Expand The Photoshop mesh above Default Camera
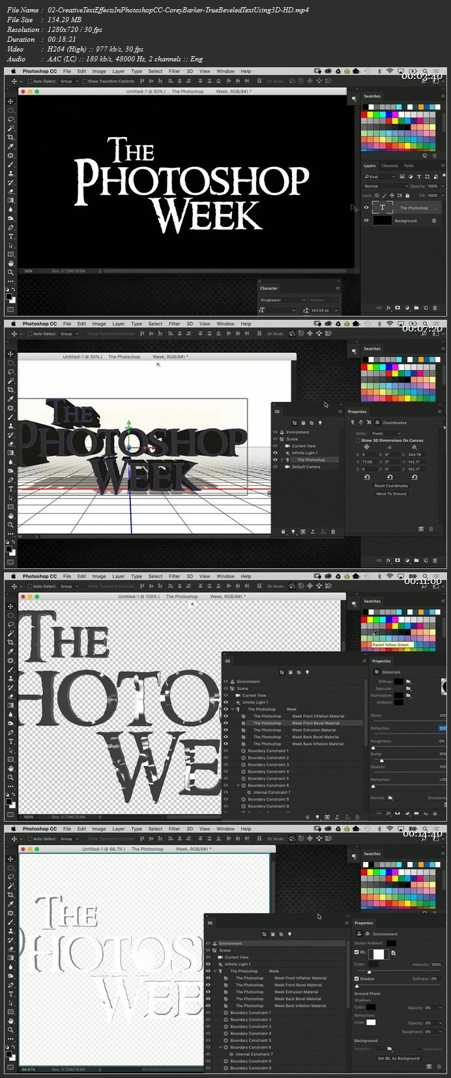The width and height of the screenshot is (451, 1078). click(282, 459)
